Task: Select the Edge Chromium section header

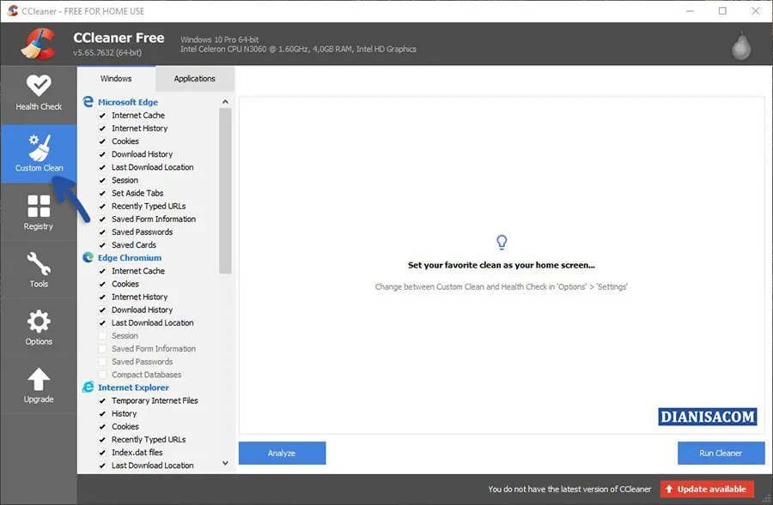Action: [129, 257]
